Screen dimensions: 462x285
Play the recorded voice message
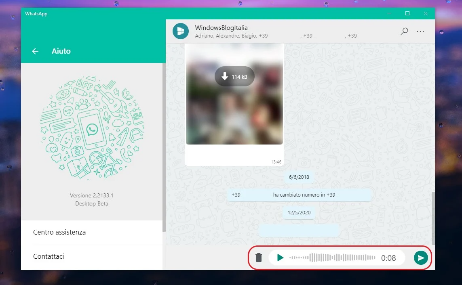click(x=280, y=257)
